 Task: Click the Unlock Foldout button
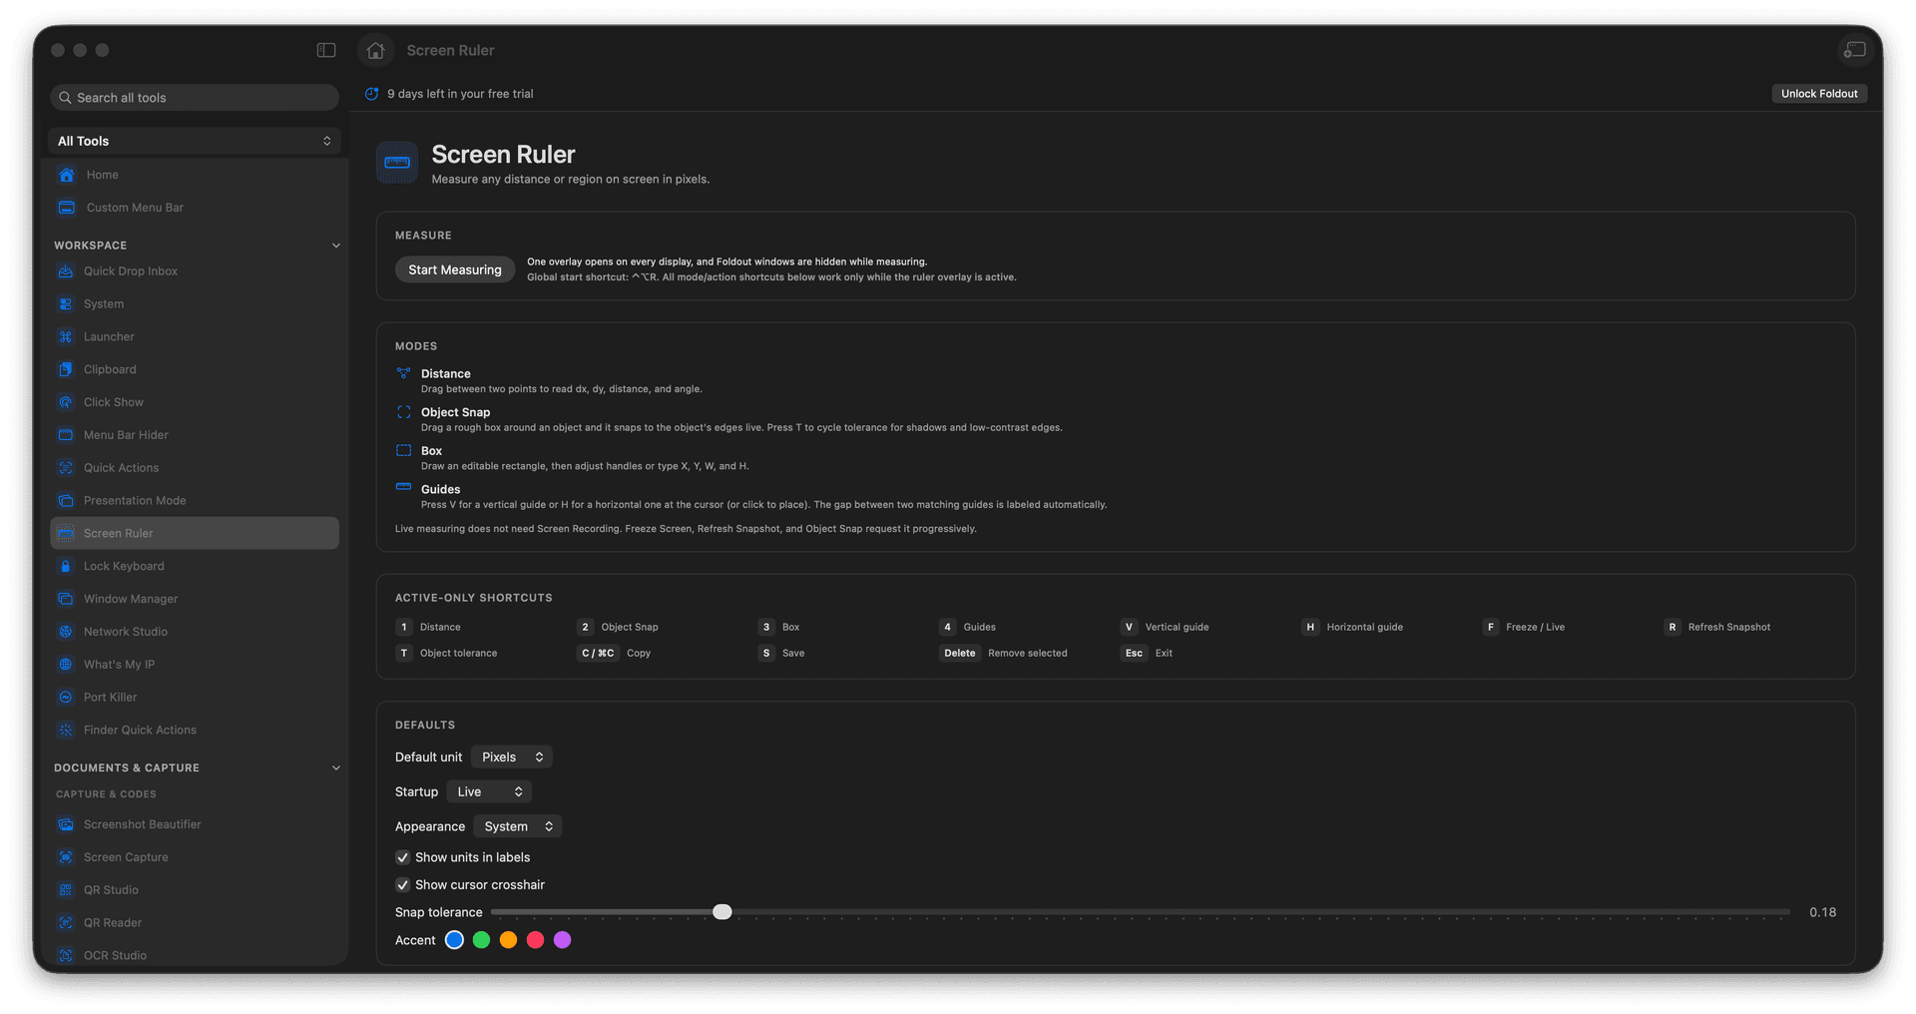pyautogui.click(x=1819, y=94)
